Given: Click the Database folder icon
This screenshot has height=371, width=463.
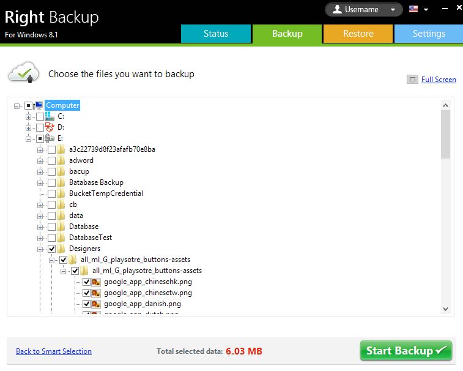Looking at the screenshot, I should tap(61, 227).
